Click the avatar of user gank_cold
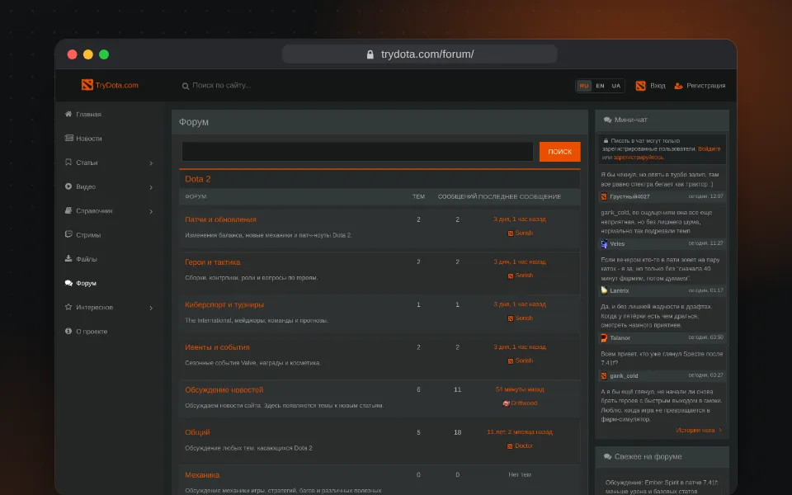 tap(604, 376)
